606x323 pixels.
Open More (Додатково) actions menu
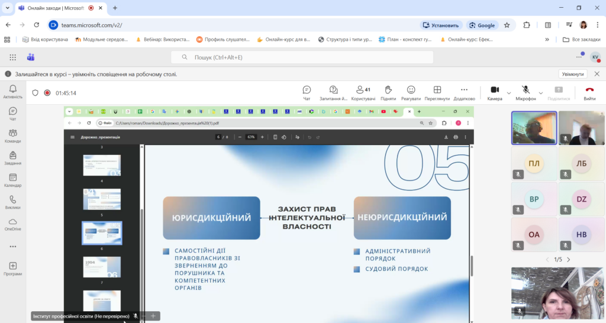pyautogui.click(x=464, y=92)
